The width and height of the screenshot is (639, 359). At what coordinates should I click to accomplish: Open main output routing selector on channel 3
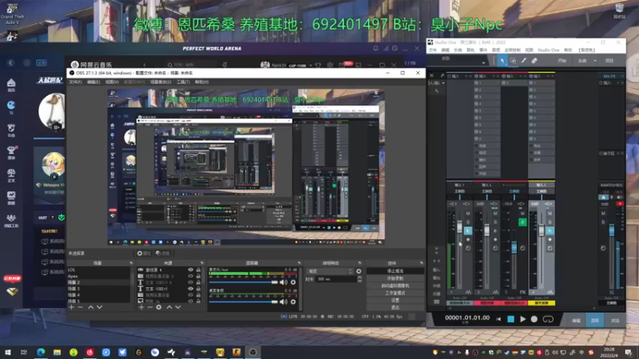pos(514,191)
